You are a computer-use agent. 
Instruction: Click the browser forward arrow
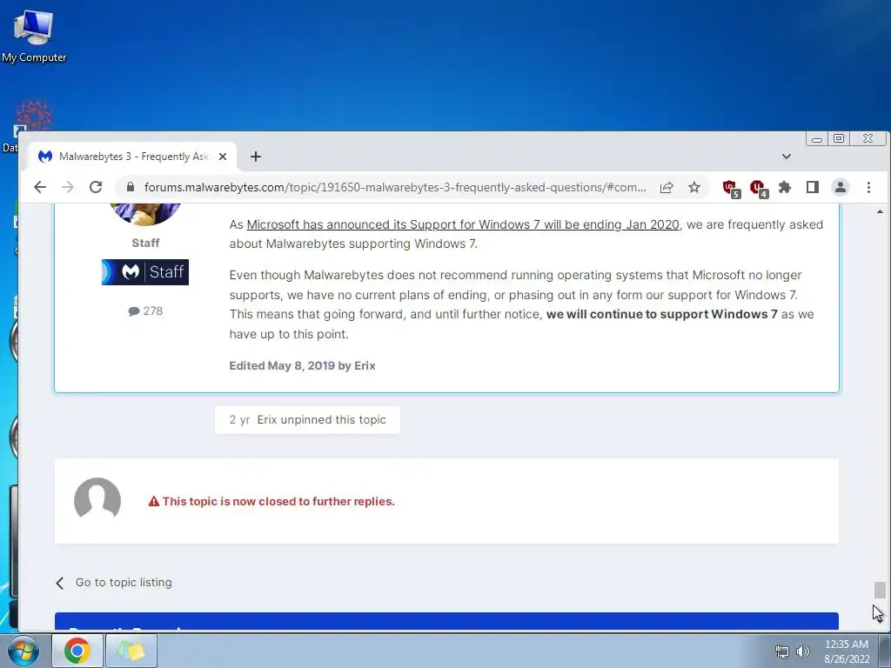(68, 187)
